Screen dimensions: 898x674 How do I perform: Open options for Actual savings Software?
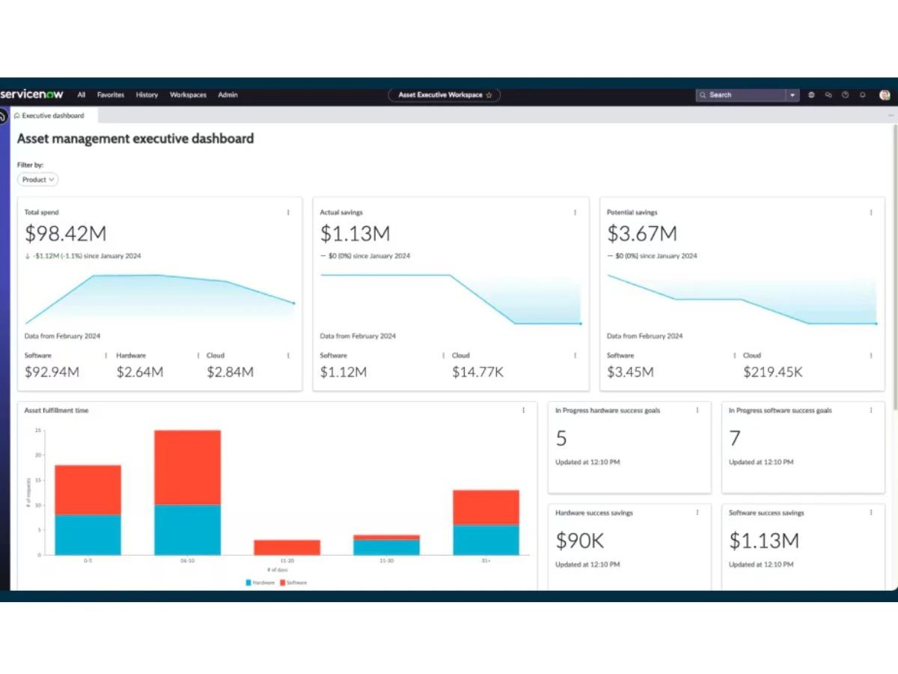(443, 356)
